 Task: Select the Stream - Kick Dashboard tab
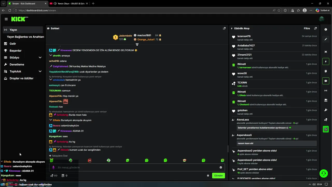27,3
